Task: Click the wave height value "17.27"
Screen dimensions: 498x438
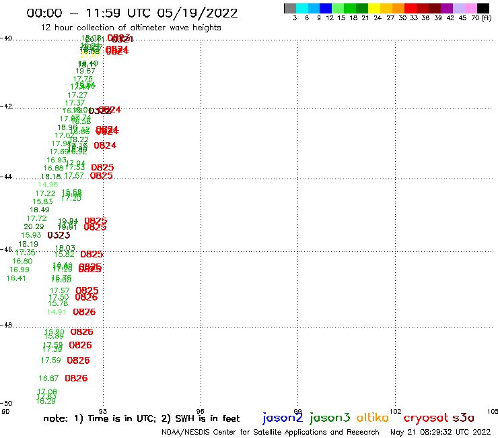Action: click(77, 95)
